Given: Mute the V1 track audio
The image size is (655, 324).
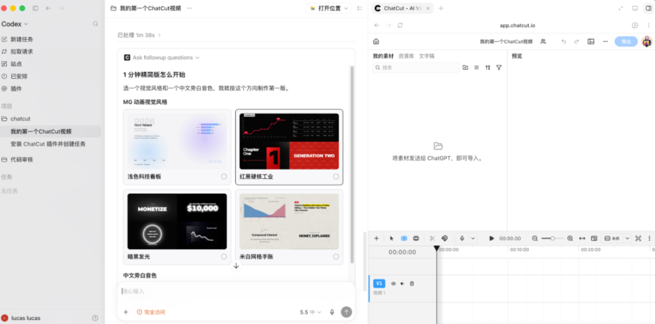Looking at the screenshot, I should point(402,283).
